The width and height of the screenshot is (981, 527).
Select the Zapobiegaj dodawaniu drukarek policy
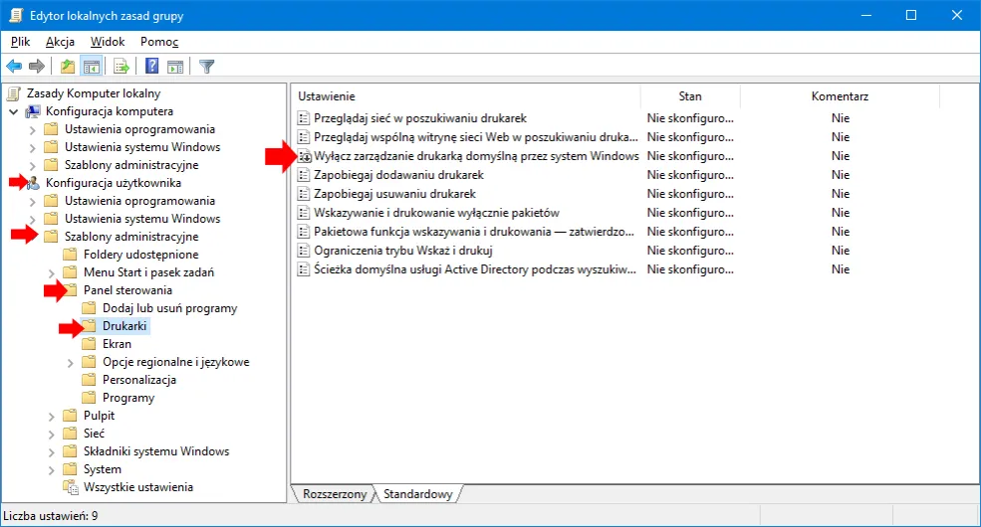point(398,175)
